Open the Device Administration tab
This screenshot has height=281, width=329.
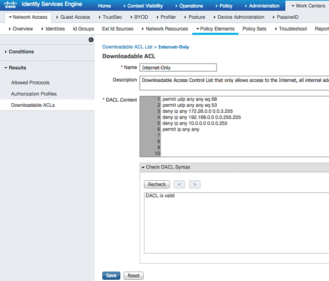[x=239, y=17]
